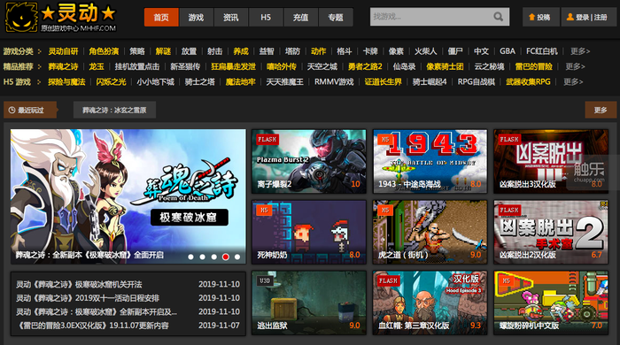Open the 螺旋粉碎机中文版 thumbnail
This screenshot has width=620, height=345.
pos(551,303)
